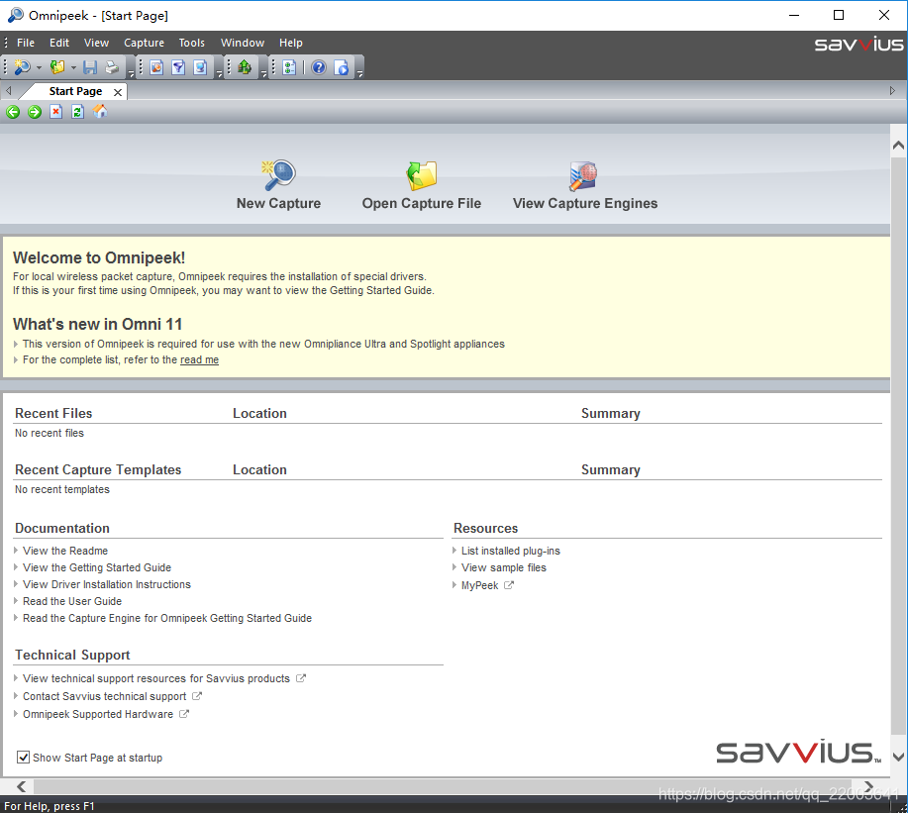Click the New Capture magnifier toolbar icon

pos(22,67)
